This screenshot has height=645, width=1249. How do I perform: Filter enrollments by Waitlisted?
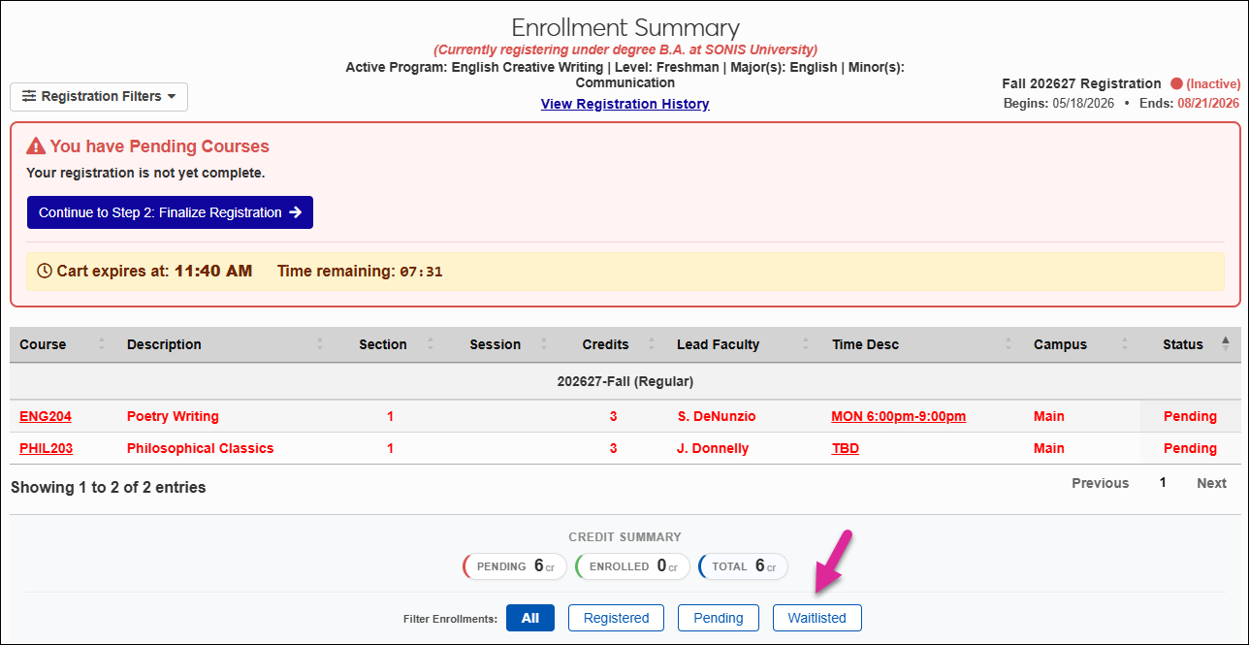(x=817, y=618)
